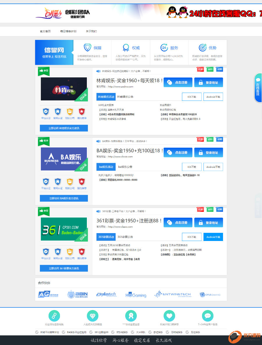Image resolution: width=262 pixels, height=345 pixels.
Task: Click the speaker icon beside 林肯娱乐 announcement
Action: click(x=98, y=71)
